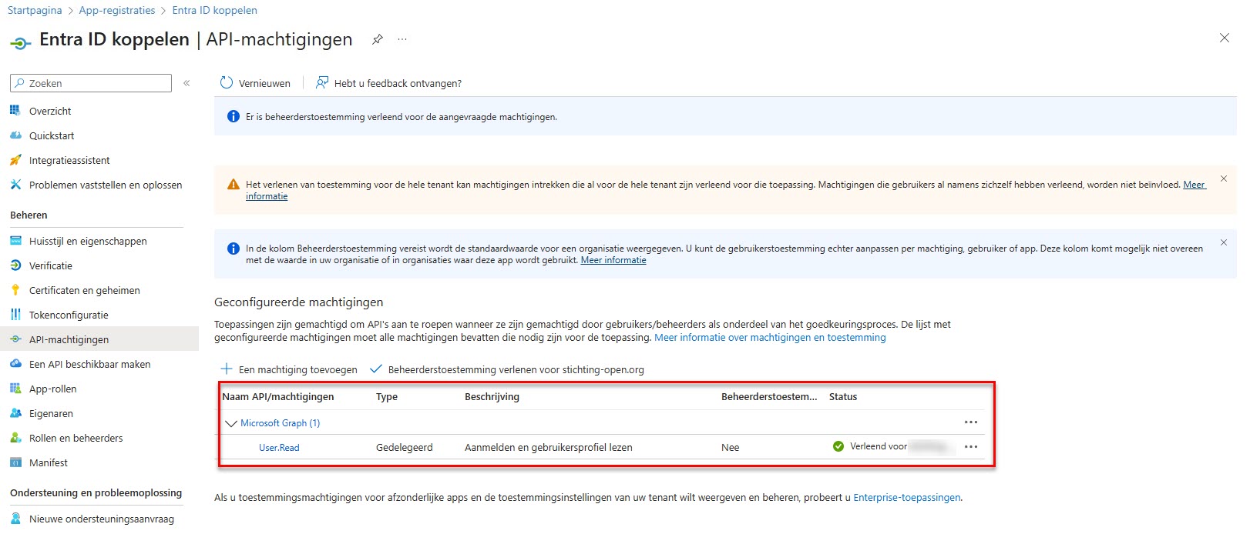Grant Beheerderstoestemming for stichting-open.org

pos(507,369)
